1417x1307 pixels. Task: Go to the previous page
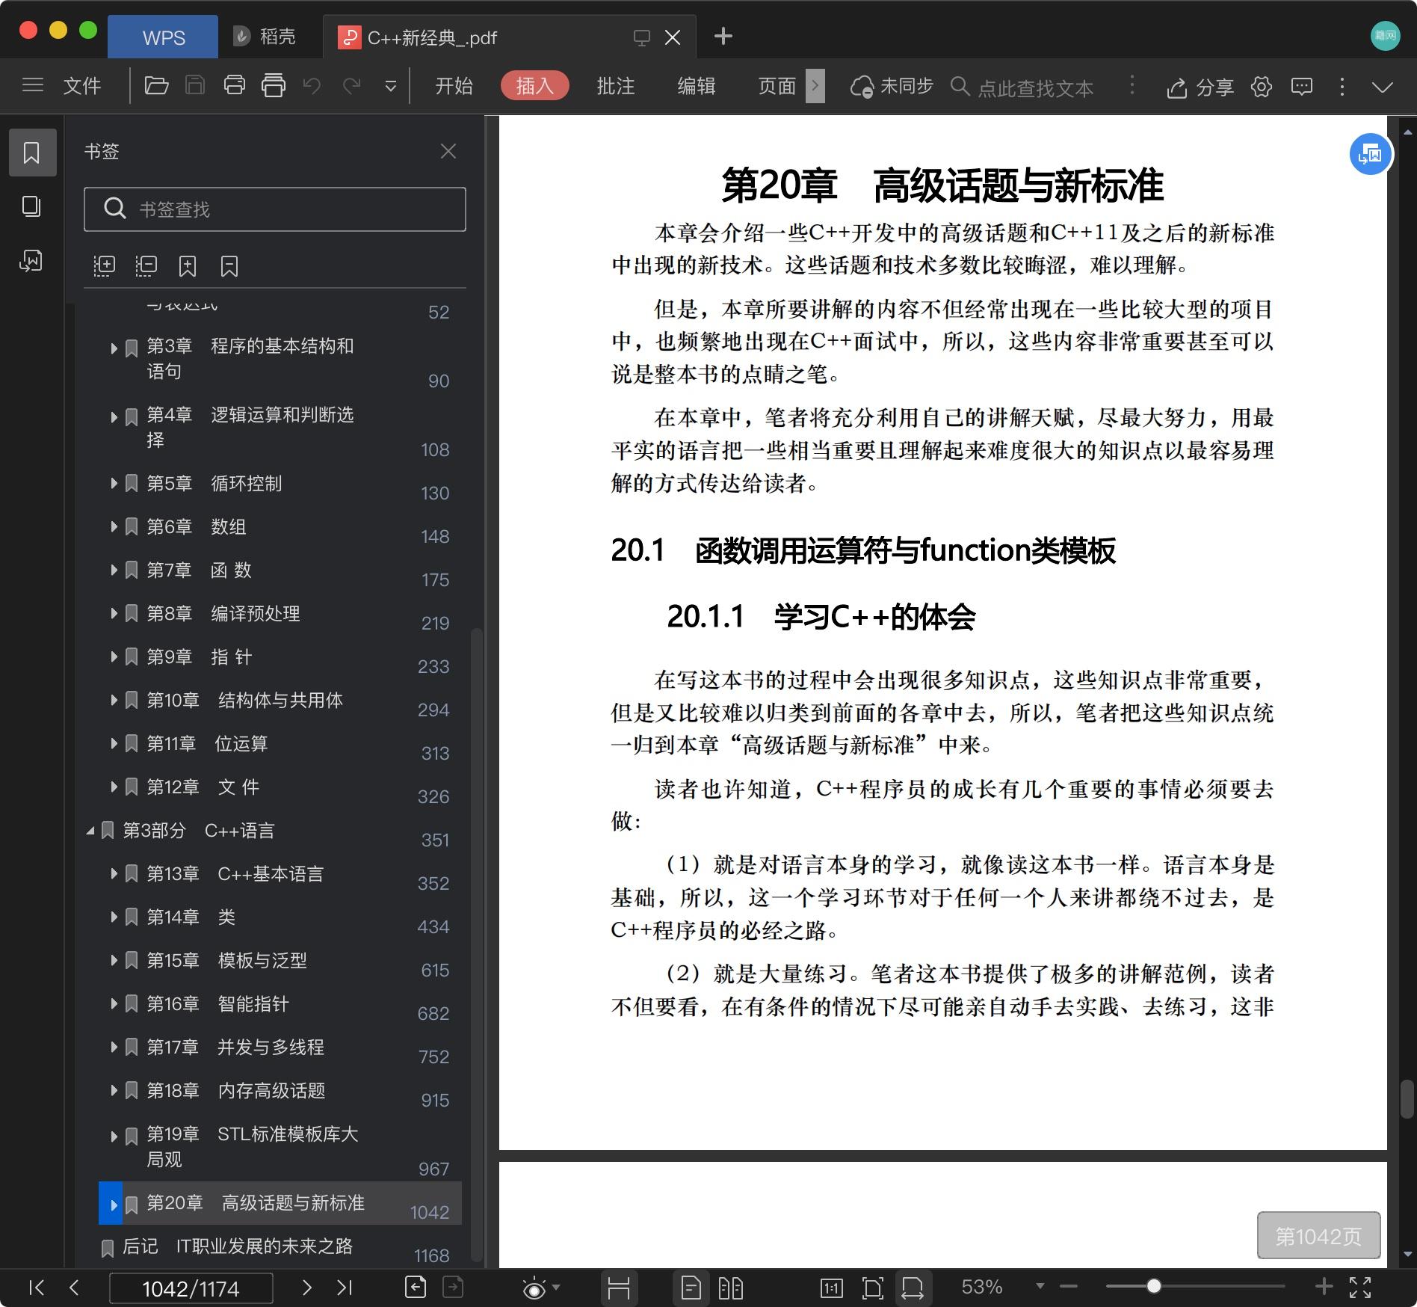click(73, 1287)
